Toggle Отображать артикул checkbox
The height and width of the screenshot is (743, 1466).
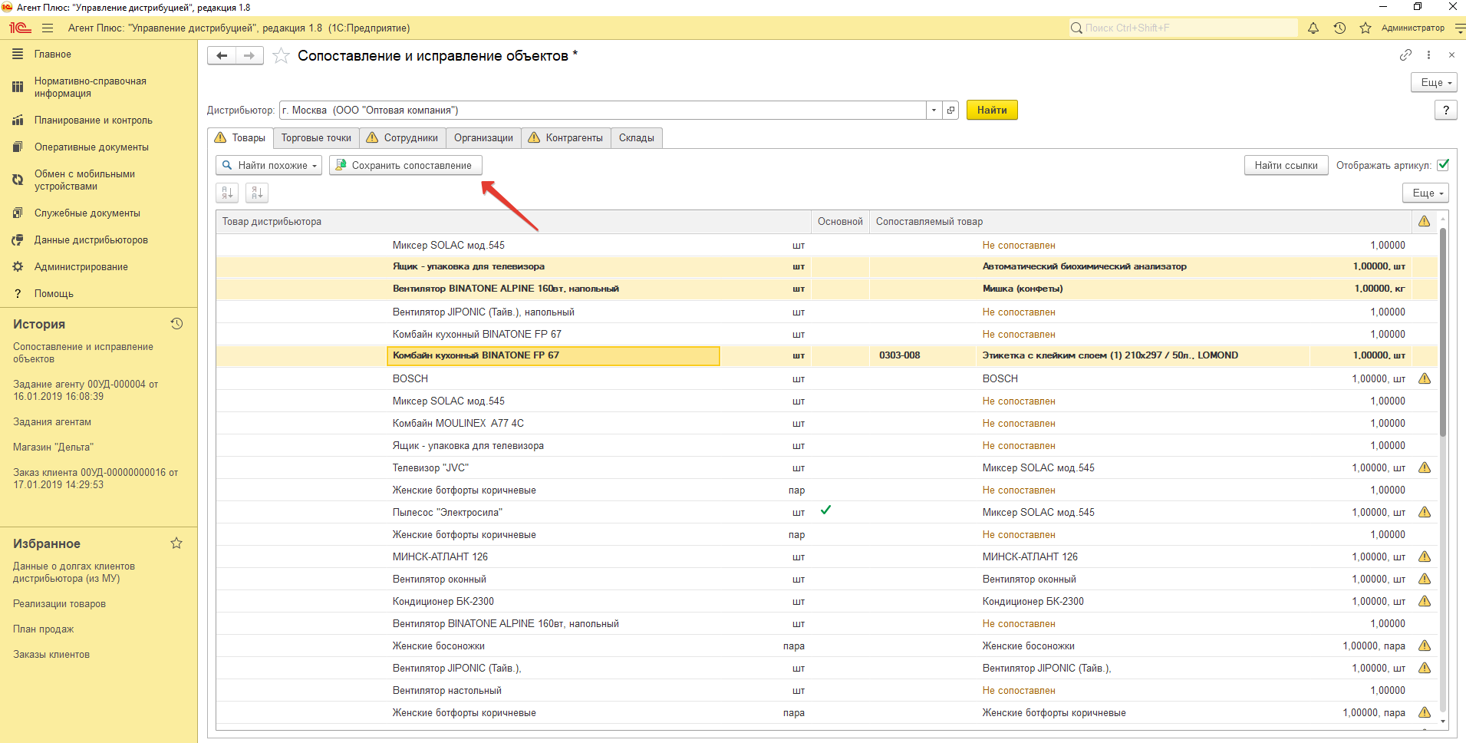pos(1443,165)
